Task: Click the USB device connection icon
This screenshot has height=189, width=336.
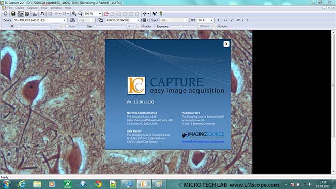Action: tap(145, 14)
